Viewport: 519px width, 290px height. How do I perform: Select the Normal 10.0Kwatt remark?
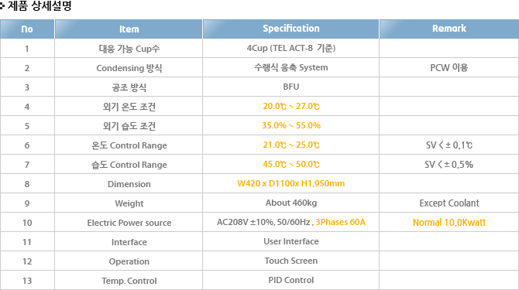click(x=449, y=222)
